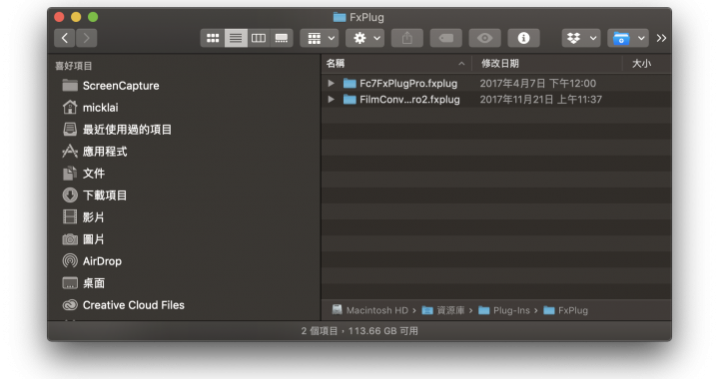Go back with the left chevron button
The height and width of the screenshot is (379, 719).
point(65,38)
